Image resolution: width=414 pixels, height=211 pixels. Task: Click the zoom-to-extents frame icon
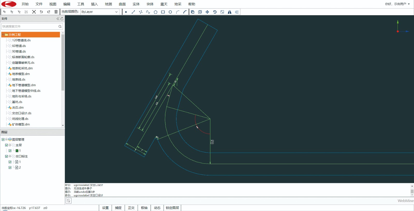[34, 12]
